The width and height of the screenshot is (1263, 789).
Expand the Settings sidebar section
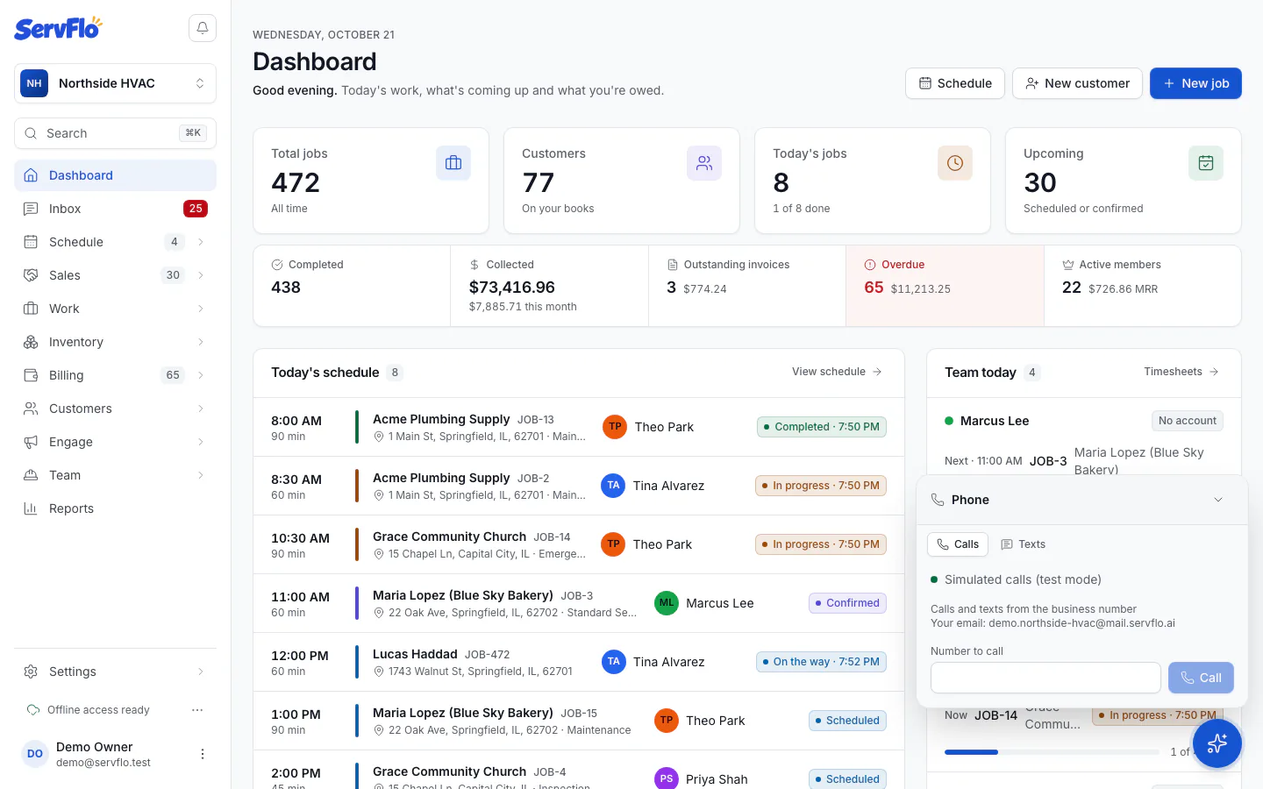click(x=201, y=672)
